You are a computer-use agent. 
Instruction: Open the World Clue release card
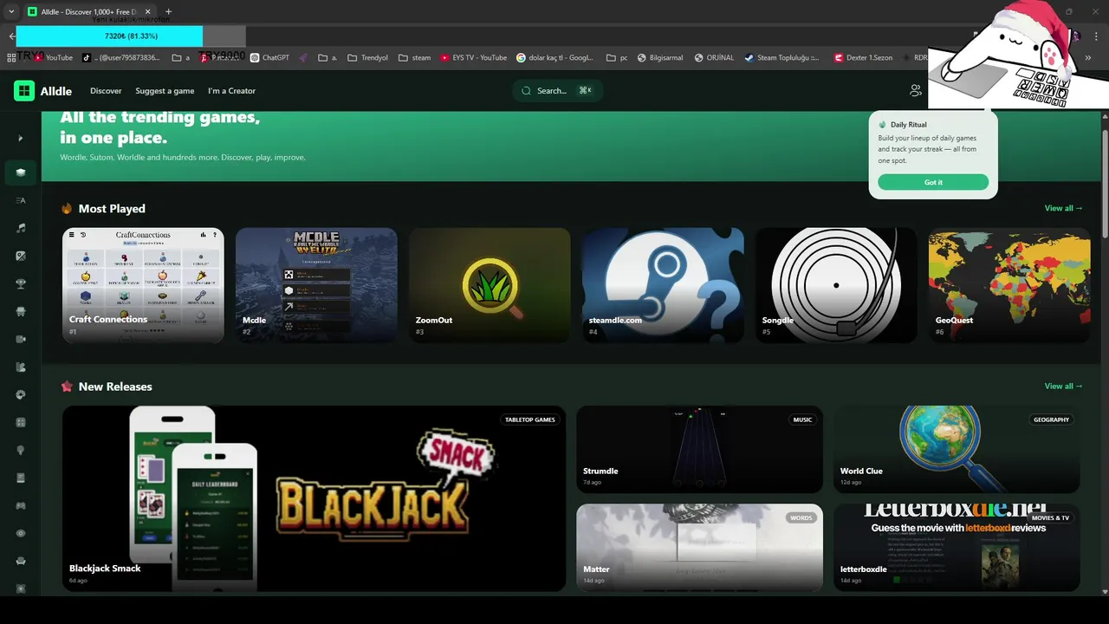coord(957,449)
